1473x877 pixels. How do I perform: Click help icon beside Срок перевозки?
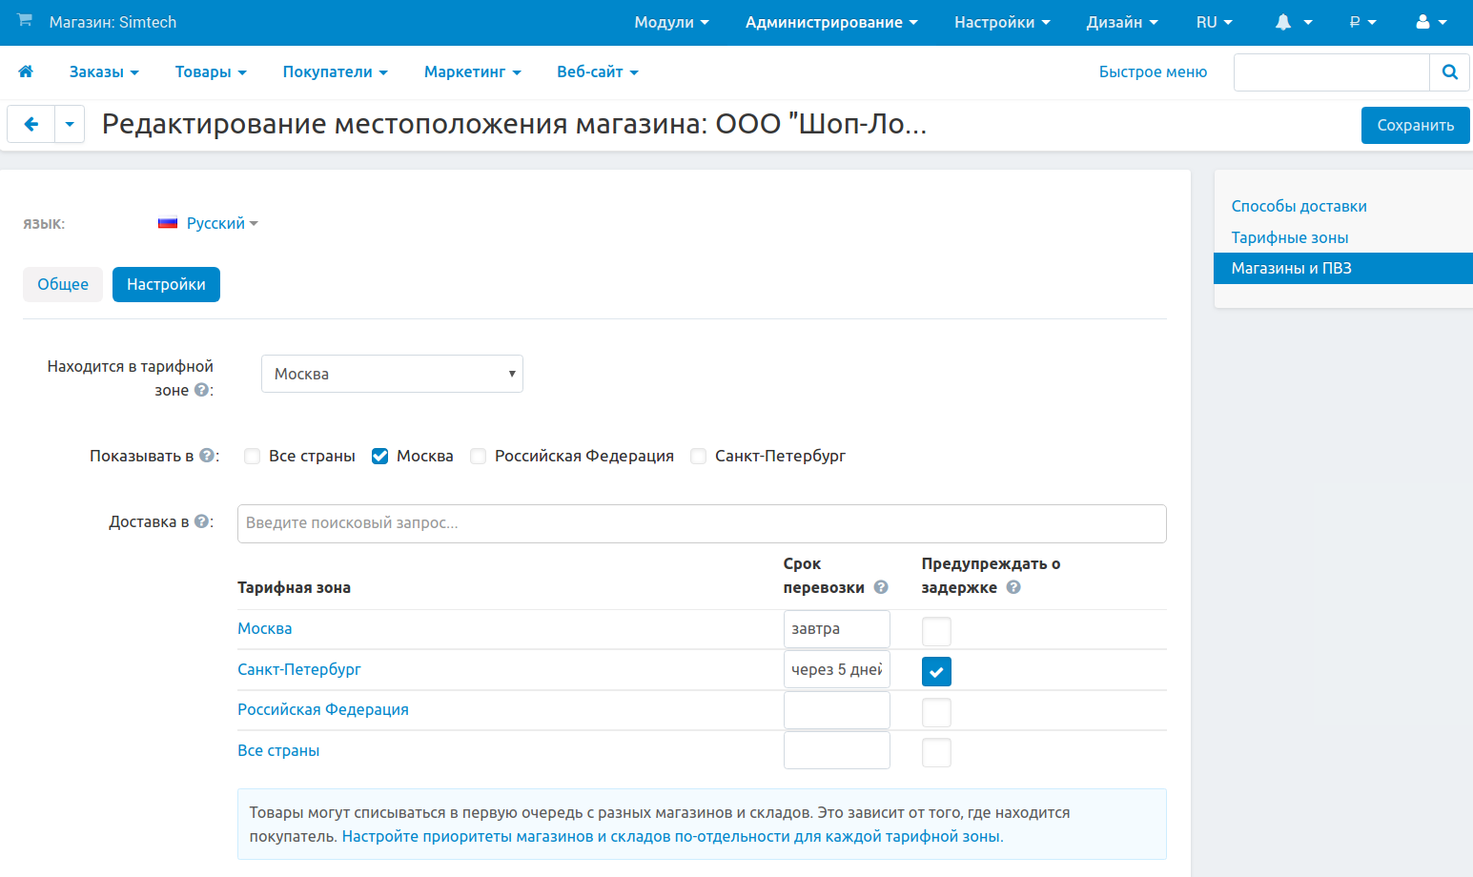(881, 587)
